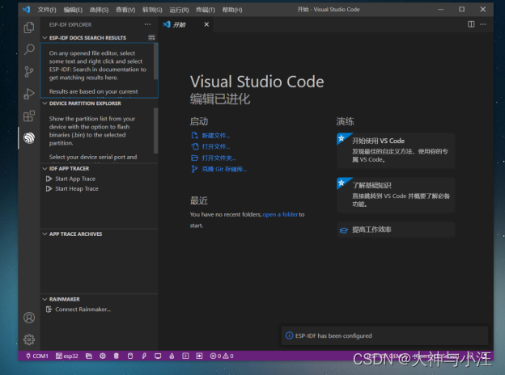Open the Manage gear icon in activity bar
505x375 pixels.
29,339
